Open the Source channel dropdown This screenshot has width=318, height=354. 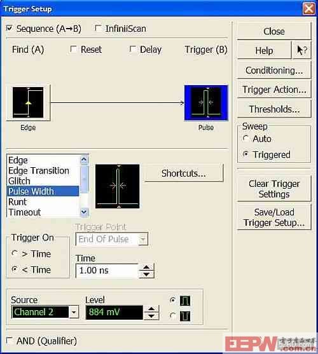coord(74,312)
